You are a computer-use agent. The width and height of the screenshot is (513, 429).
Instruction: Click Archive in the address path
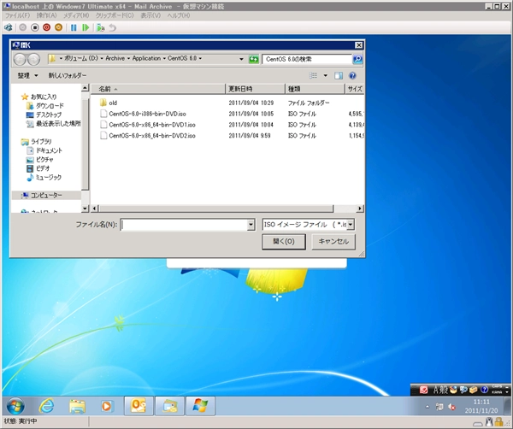click(115, 58)
